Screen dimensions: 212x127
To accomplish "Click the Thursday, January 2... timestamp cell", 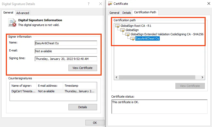I will point(79,91).
